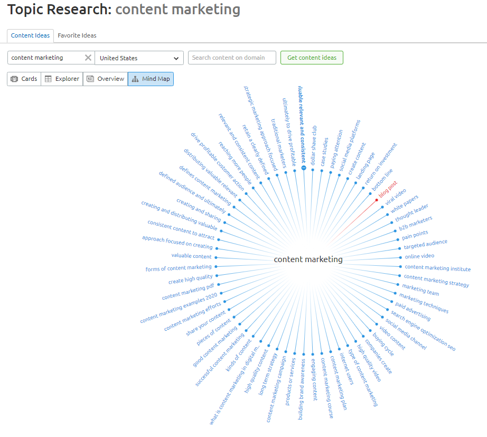This screenshot has width=487, height=437.
Task: Click the dropdown chevron beside United States
Action: pyautogui.click(x=176, y=58)
